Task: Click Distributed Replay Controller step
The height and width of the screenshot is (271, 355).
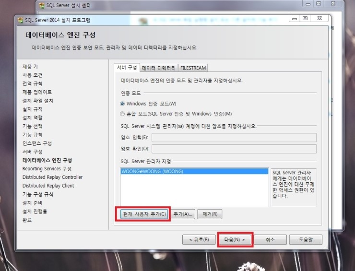Action: coord(52,177)
